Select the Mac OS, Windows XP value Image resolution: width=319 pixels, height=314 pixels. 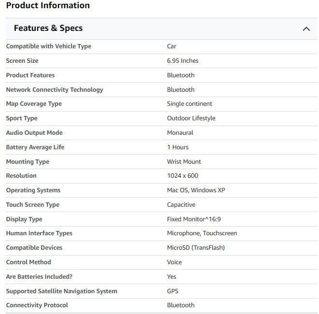196,190
